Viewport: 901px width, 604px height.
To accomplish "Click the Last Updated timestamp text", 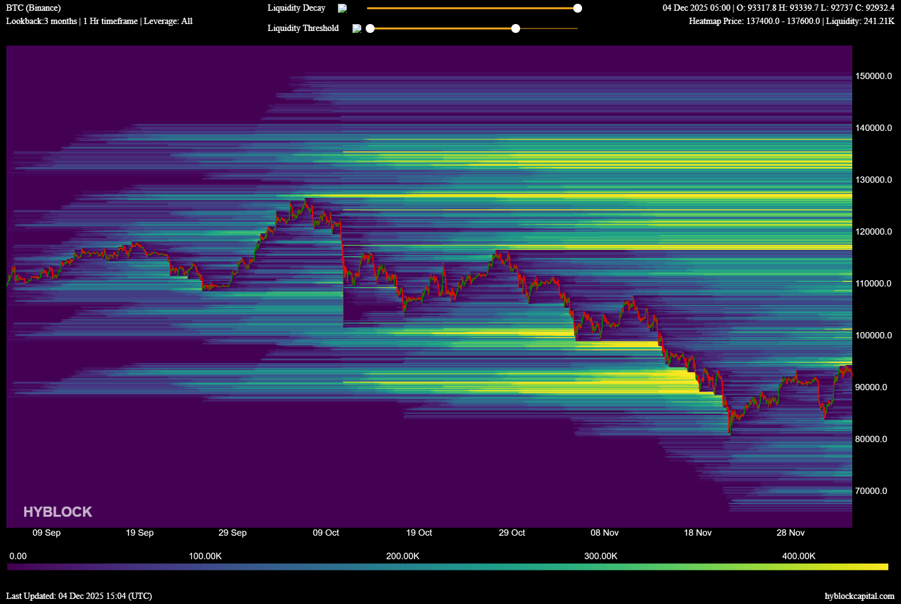I will point(78,596).
